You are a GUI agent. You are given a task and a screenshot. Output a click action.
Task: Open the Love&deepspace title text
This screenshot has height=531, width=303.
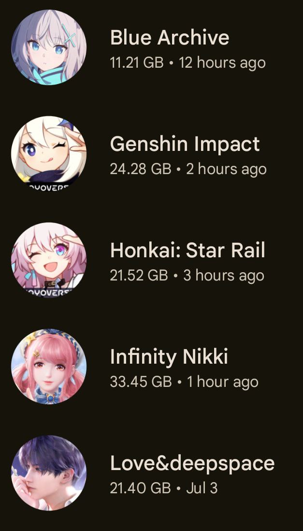[192, 463]
